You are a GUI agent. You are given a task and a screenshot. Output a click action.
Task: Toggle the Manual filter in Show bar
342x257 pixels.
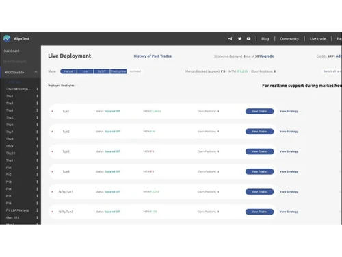tap(68, 71)
